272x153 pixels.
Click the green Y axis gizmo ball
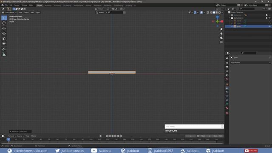pos(217,21)
